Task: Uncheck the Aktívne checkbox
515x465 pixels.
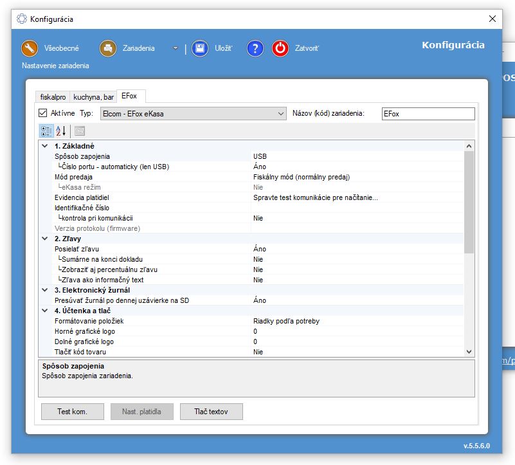Action: coord(43,113)
